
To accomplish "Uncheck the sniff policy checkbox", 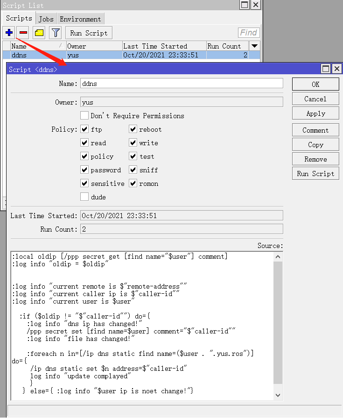I will 133,170.
